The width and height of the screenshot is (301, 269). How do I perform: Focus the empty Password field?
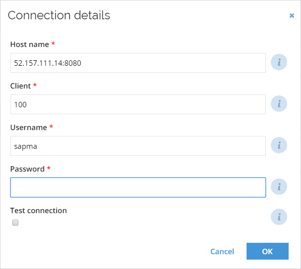tap(138, 187)
